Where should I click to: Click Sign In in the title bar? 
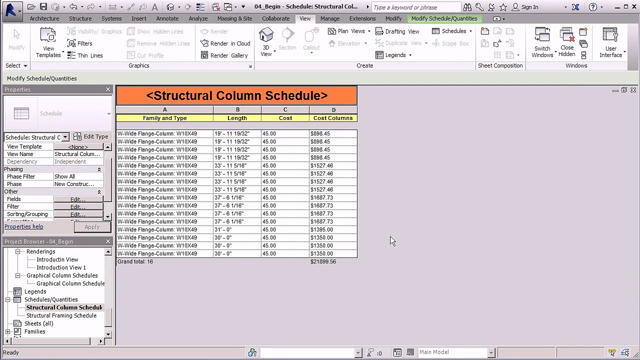tap(529, 7)
